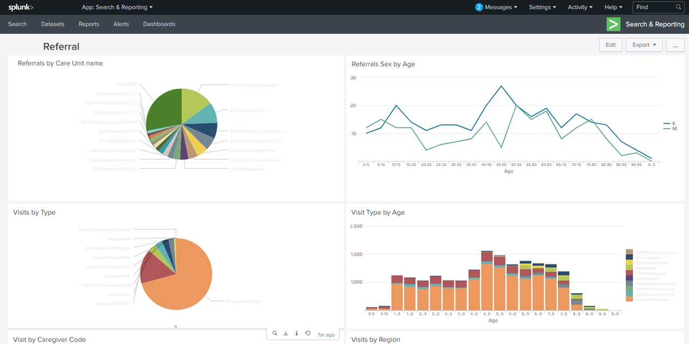689x344 pixels.
Task: Click the download icon on Visits by Type panel
Action: [x=286, y=333]
